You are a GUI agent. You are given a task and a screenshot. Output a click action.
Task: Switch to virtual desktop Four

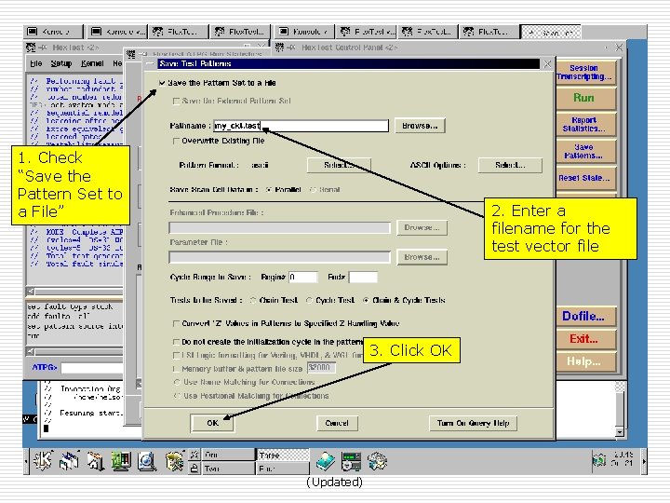coord(282,469)
